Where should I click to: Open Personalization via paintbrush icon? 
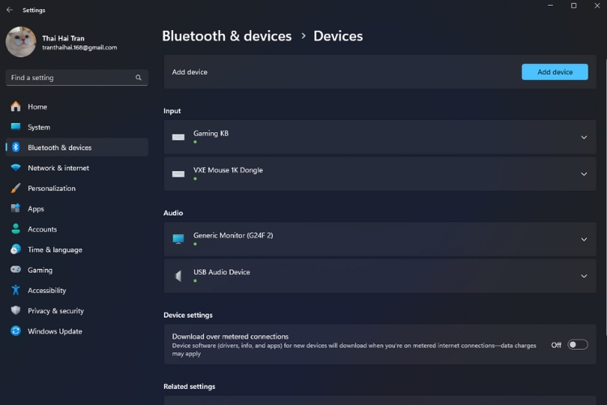tap(15, 189)
